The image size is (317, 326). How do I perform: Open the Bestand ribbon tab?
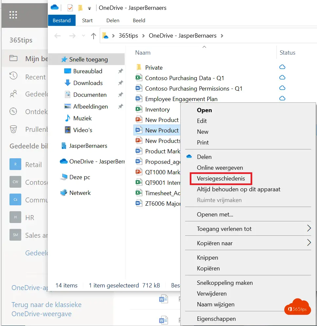click(x=62, y=20)
